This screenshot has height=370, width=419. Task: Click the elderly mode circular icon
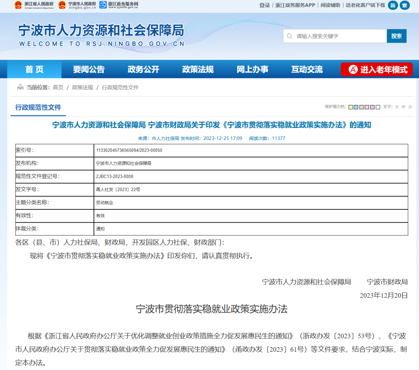pos(353,70)
